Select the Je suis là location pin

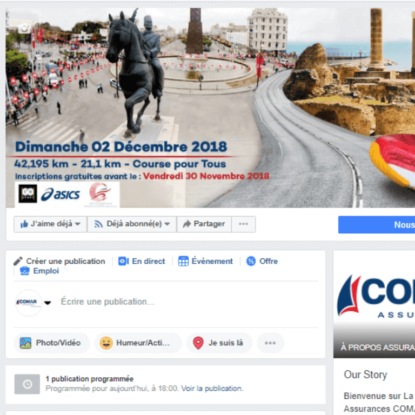pyautogui.click(x=198, y=343)
